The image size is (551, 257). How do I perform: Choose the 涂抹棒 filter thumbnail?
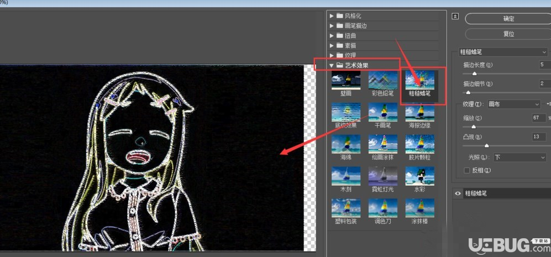pyautogui.click(x=419, y=208)
